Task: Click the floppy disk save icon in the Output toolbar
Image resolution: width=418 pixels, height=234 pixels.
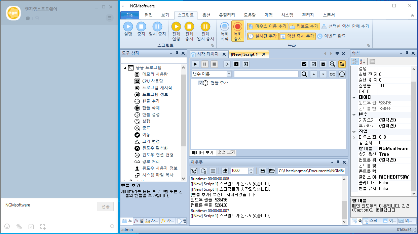Action: [x=263, y=171]
